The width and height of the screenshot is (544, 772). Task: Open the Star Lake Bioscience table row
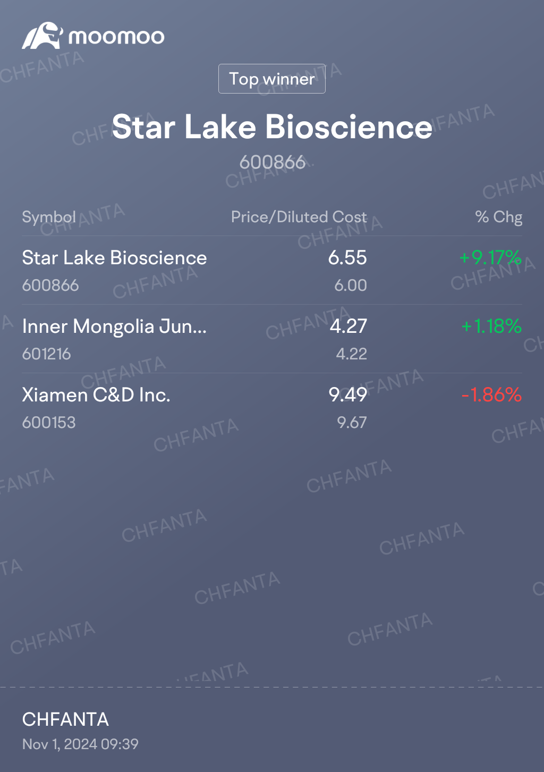pos(272,270)
